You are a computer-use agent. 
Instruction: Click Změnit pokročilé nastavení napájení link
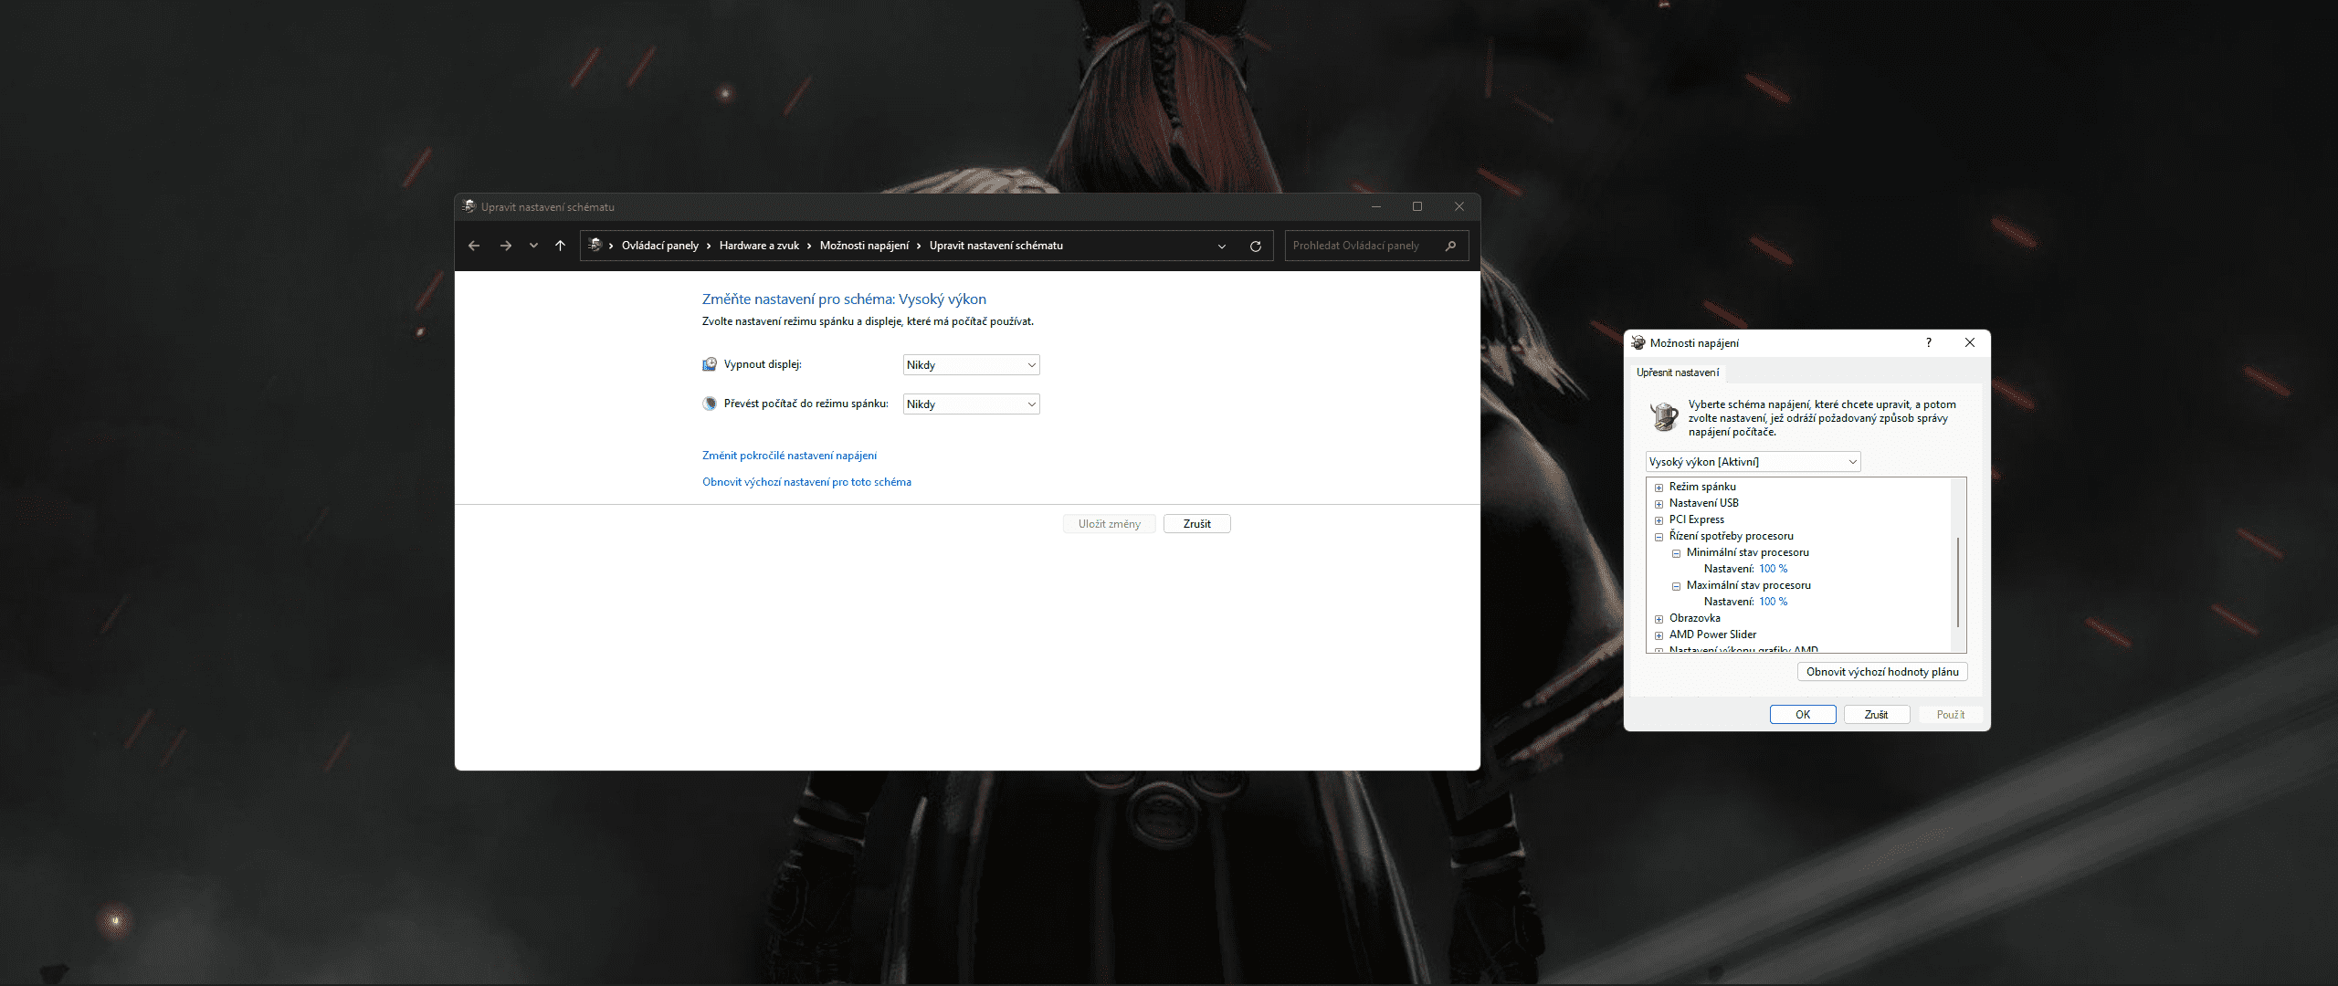789,456
